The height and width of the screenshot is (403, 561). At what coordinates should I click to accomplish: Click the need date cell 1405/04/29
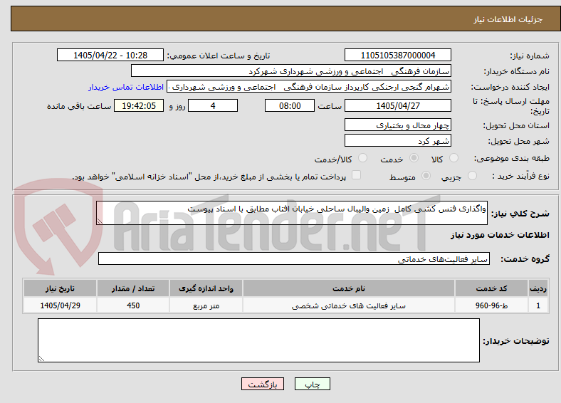click(x=60, y=305)
